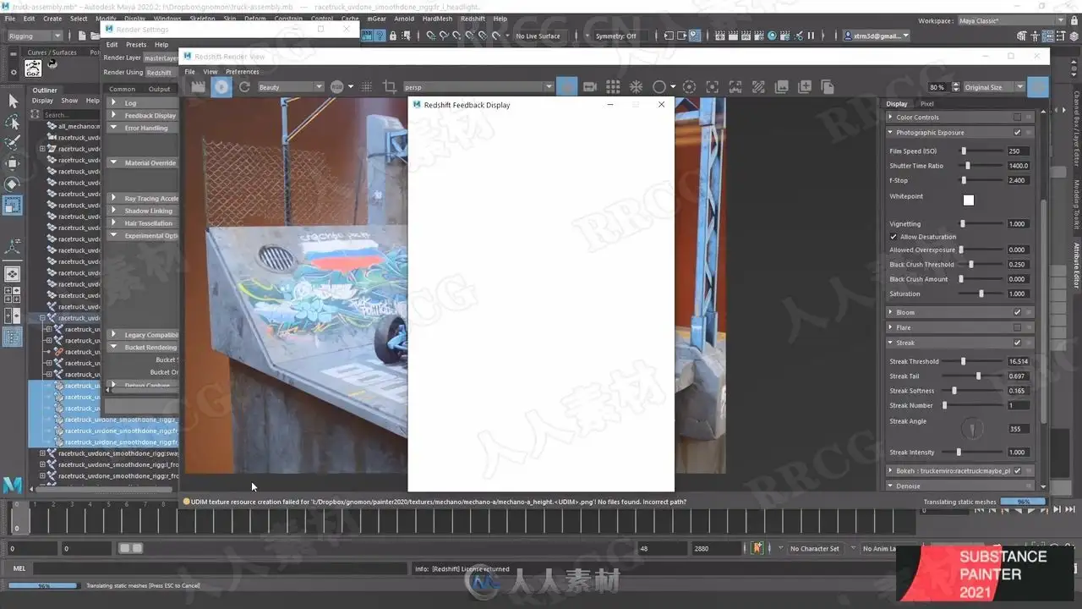Screen dimensions: 1082x609
Task: Open the Original Size dropdown
Action: [993, 87]
